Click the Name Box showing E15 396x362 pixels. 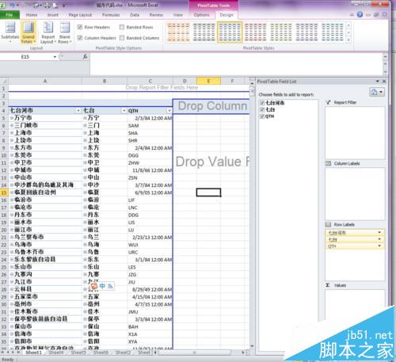pos(26,57)
